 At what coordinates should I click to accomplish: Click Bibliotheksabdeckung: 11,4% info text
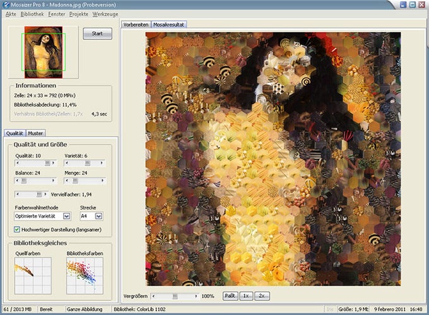tap(45, 105)
